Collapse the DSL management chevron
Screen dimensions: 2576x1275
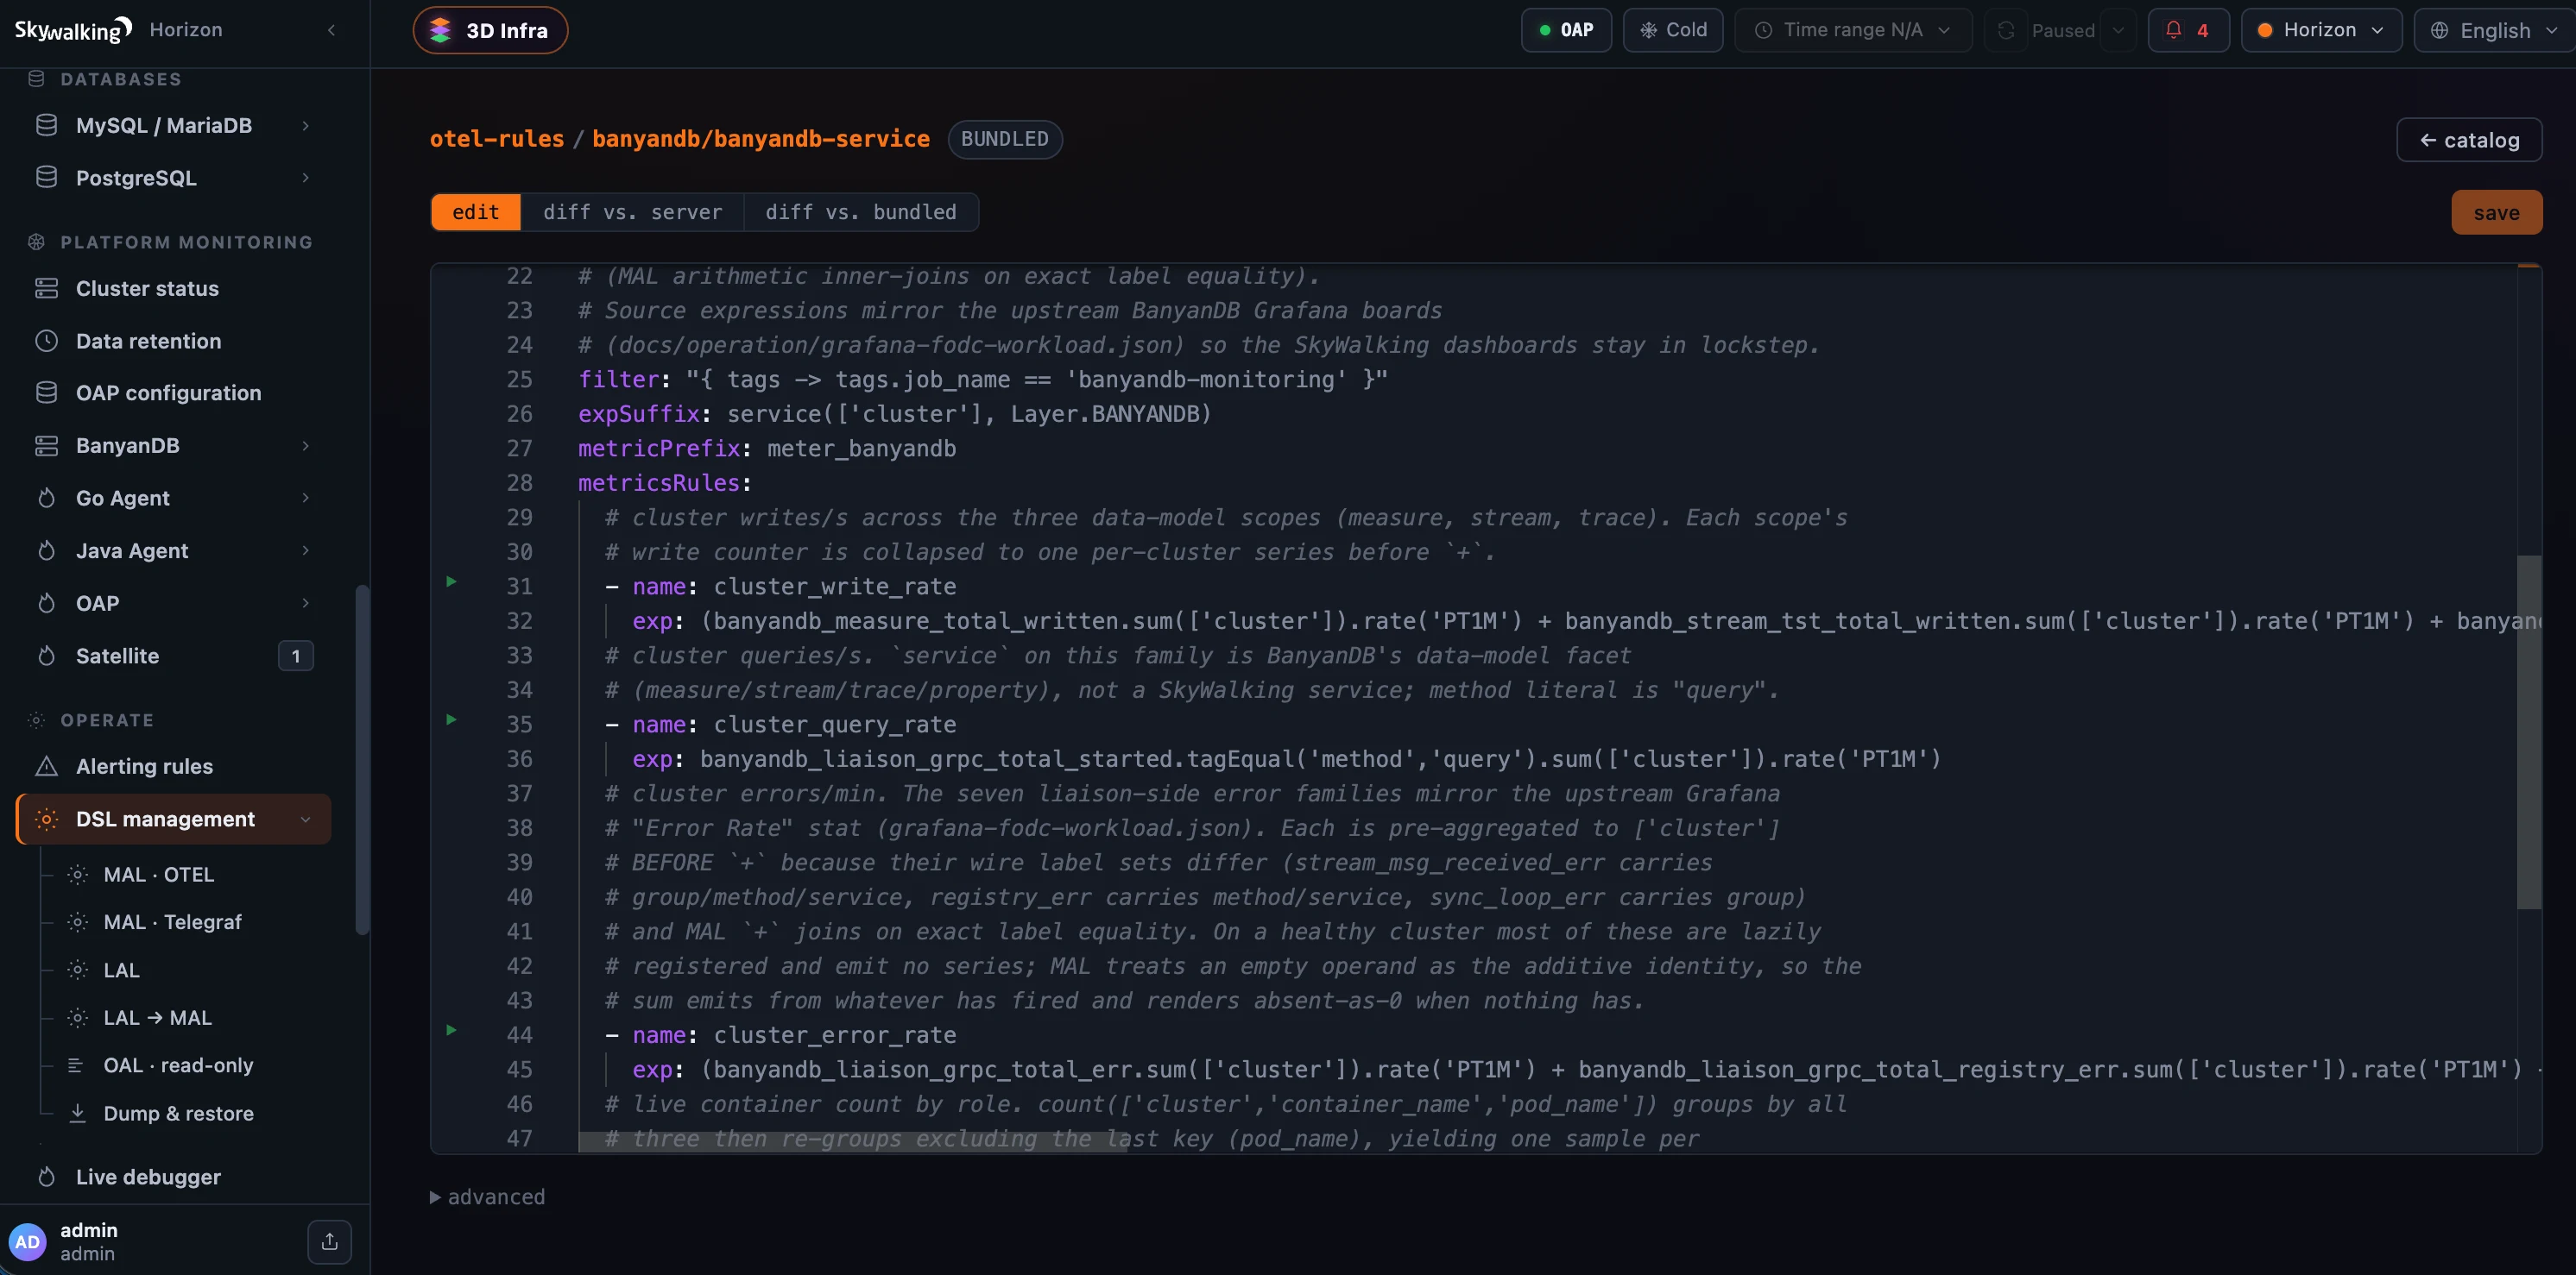(x=305, y=820)
